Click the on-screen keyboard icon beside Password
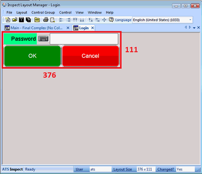The height and width of the screenshot is (174, 202). pos(43,39)
